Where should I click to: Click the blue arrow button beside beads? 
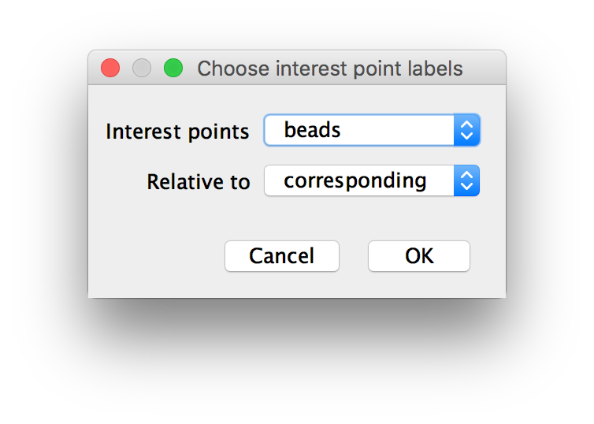[466, 130]
